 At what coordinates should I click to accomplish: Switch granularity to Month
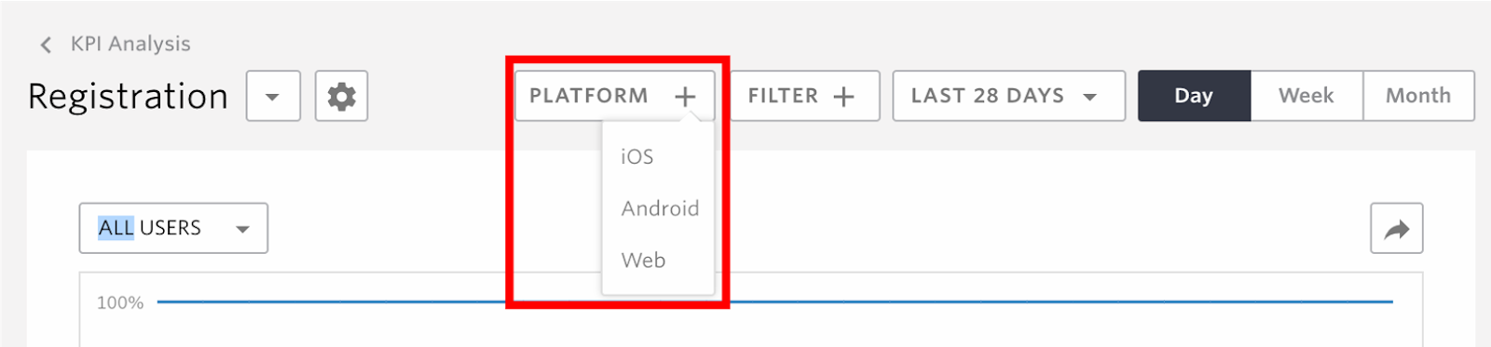(1418, 96)
